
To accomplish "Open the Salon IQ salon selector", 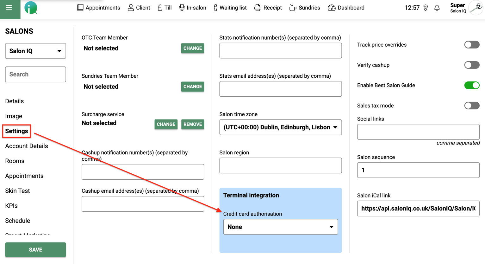I will (35, 51).
